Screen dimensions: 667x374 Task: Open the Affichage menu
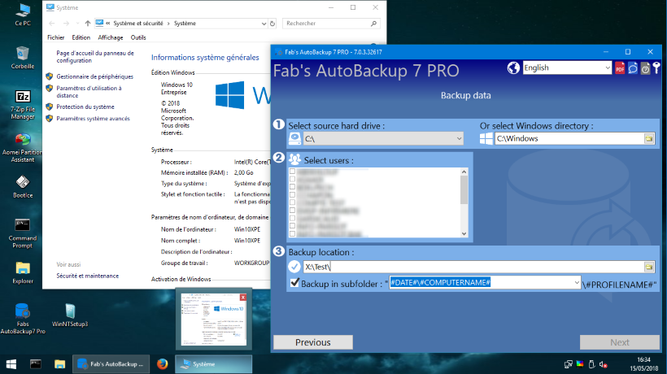[x=110, y=37]
